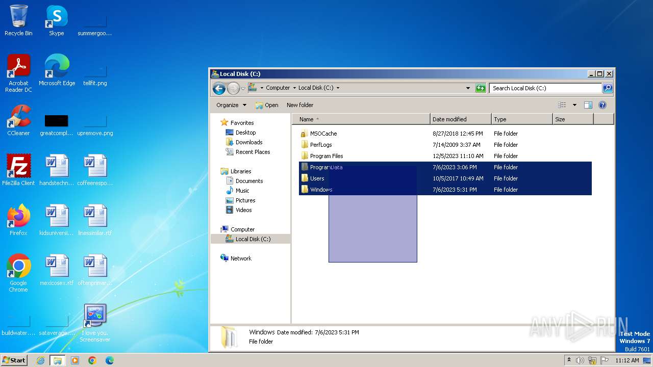
Task: Open the recent pages dropdown next to Forward
Action: (x=243, y=88)
